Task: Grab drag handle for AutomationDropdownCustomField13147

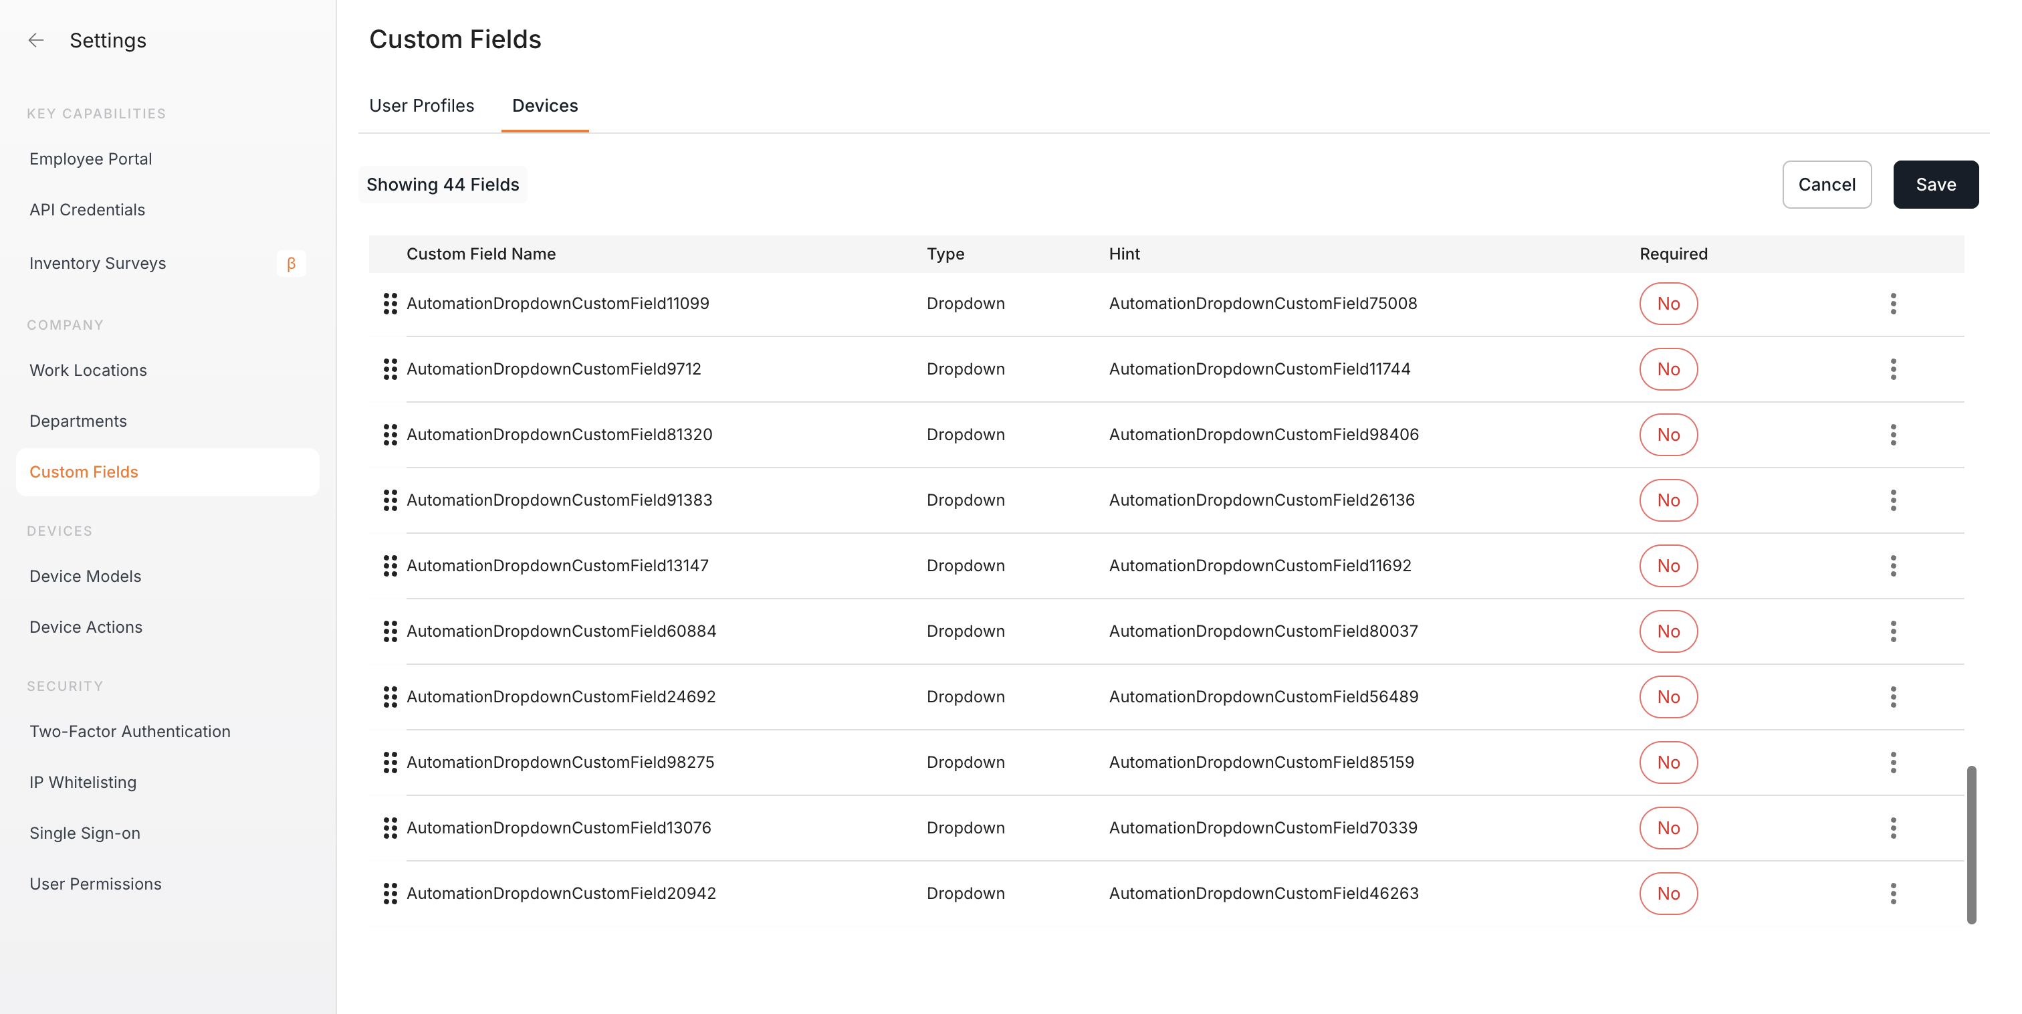Action: click(x=390, y=567)
